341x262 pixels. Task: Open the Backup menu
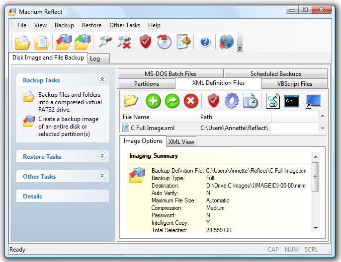pyautogui.click(x=64, y=25)
